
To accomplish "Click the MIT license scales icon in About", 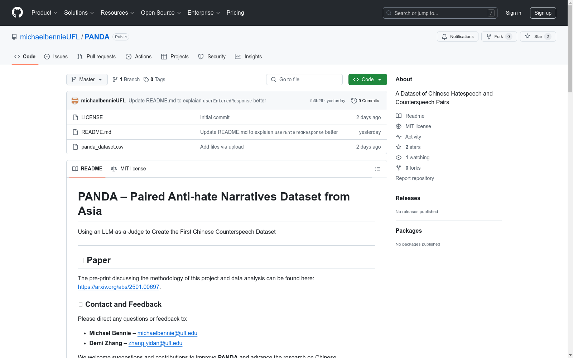I will [x=399, y=126].
